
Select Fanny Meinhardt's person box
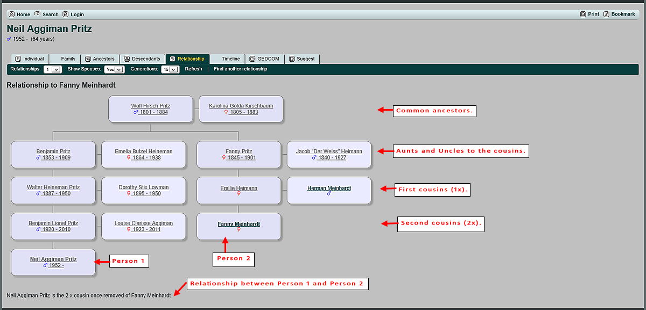point(238,224)
